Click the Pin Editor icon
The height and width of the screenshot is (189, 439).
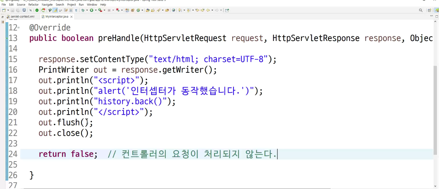click(x=227, y=10)
